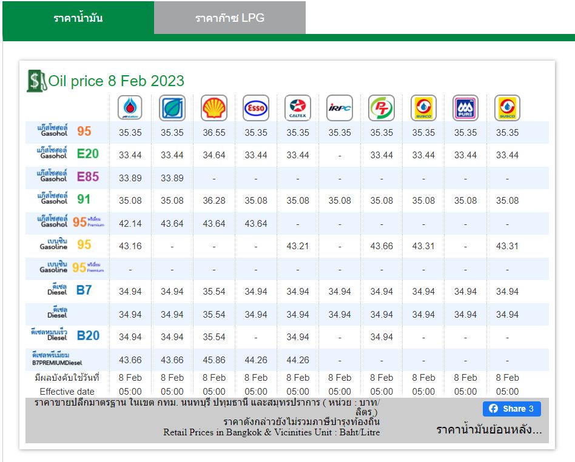Select the Shell logo icon
Screen dimensions: 575x462
(214, 108)
